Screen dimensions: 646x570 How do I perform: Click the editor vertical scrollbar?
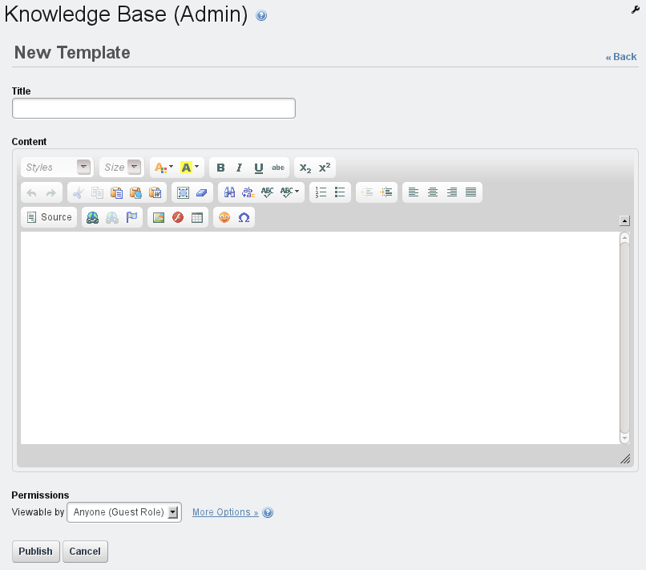point(624,338)
